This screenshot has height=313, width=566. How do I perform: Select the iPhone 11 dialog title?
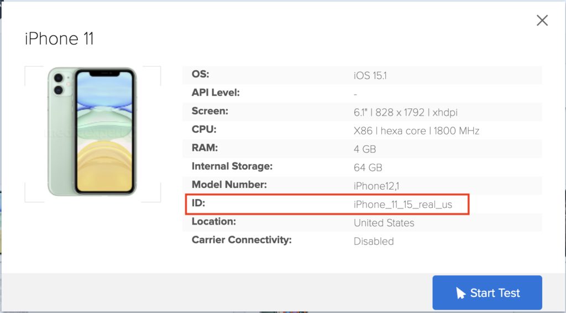(59, 39)
